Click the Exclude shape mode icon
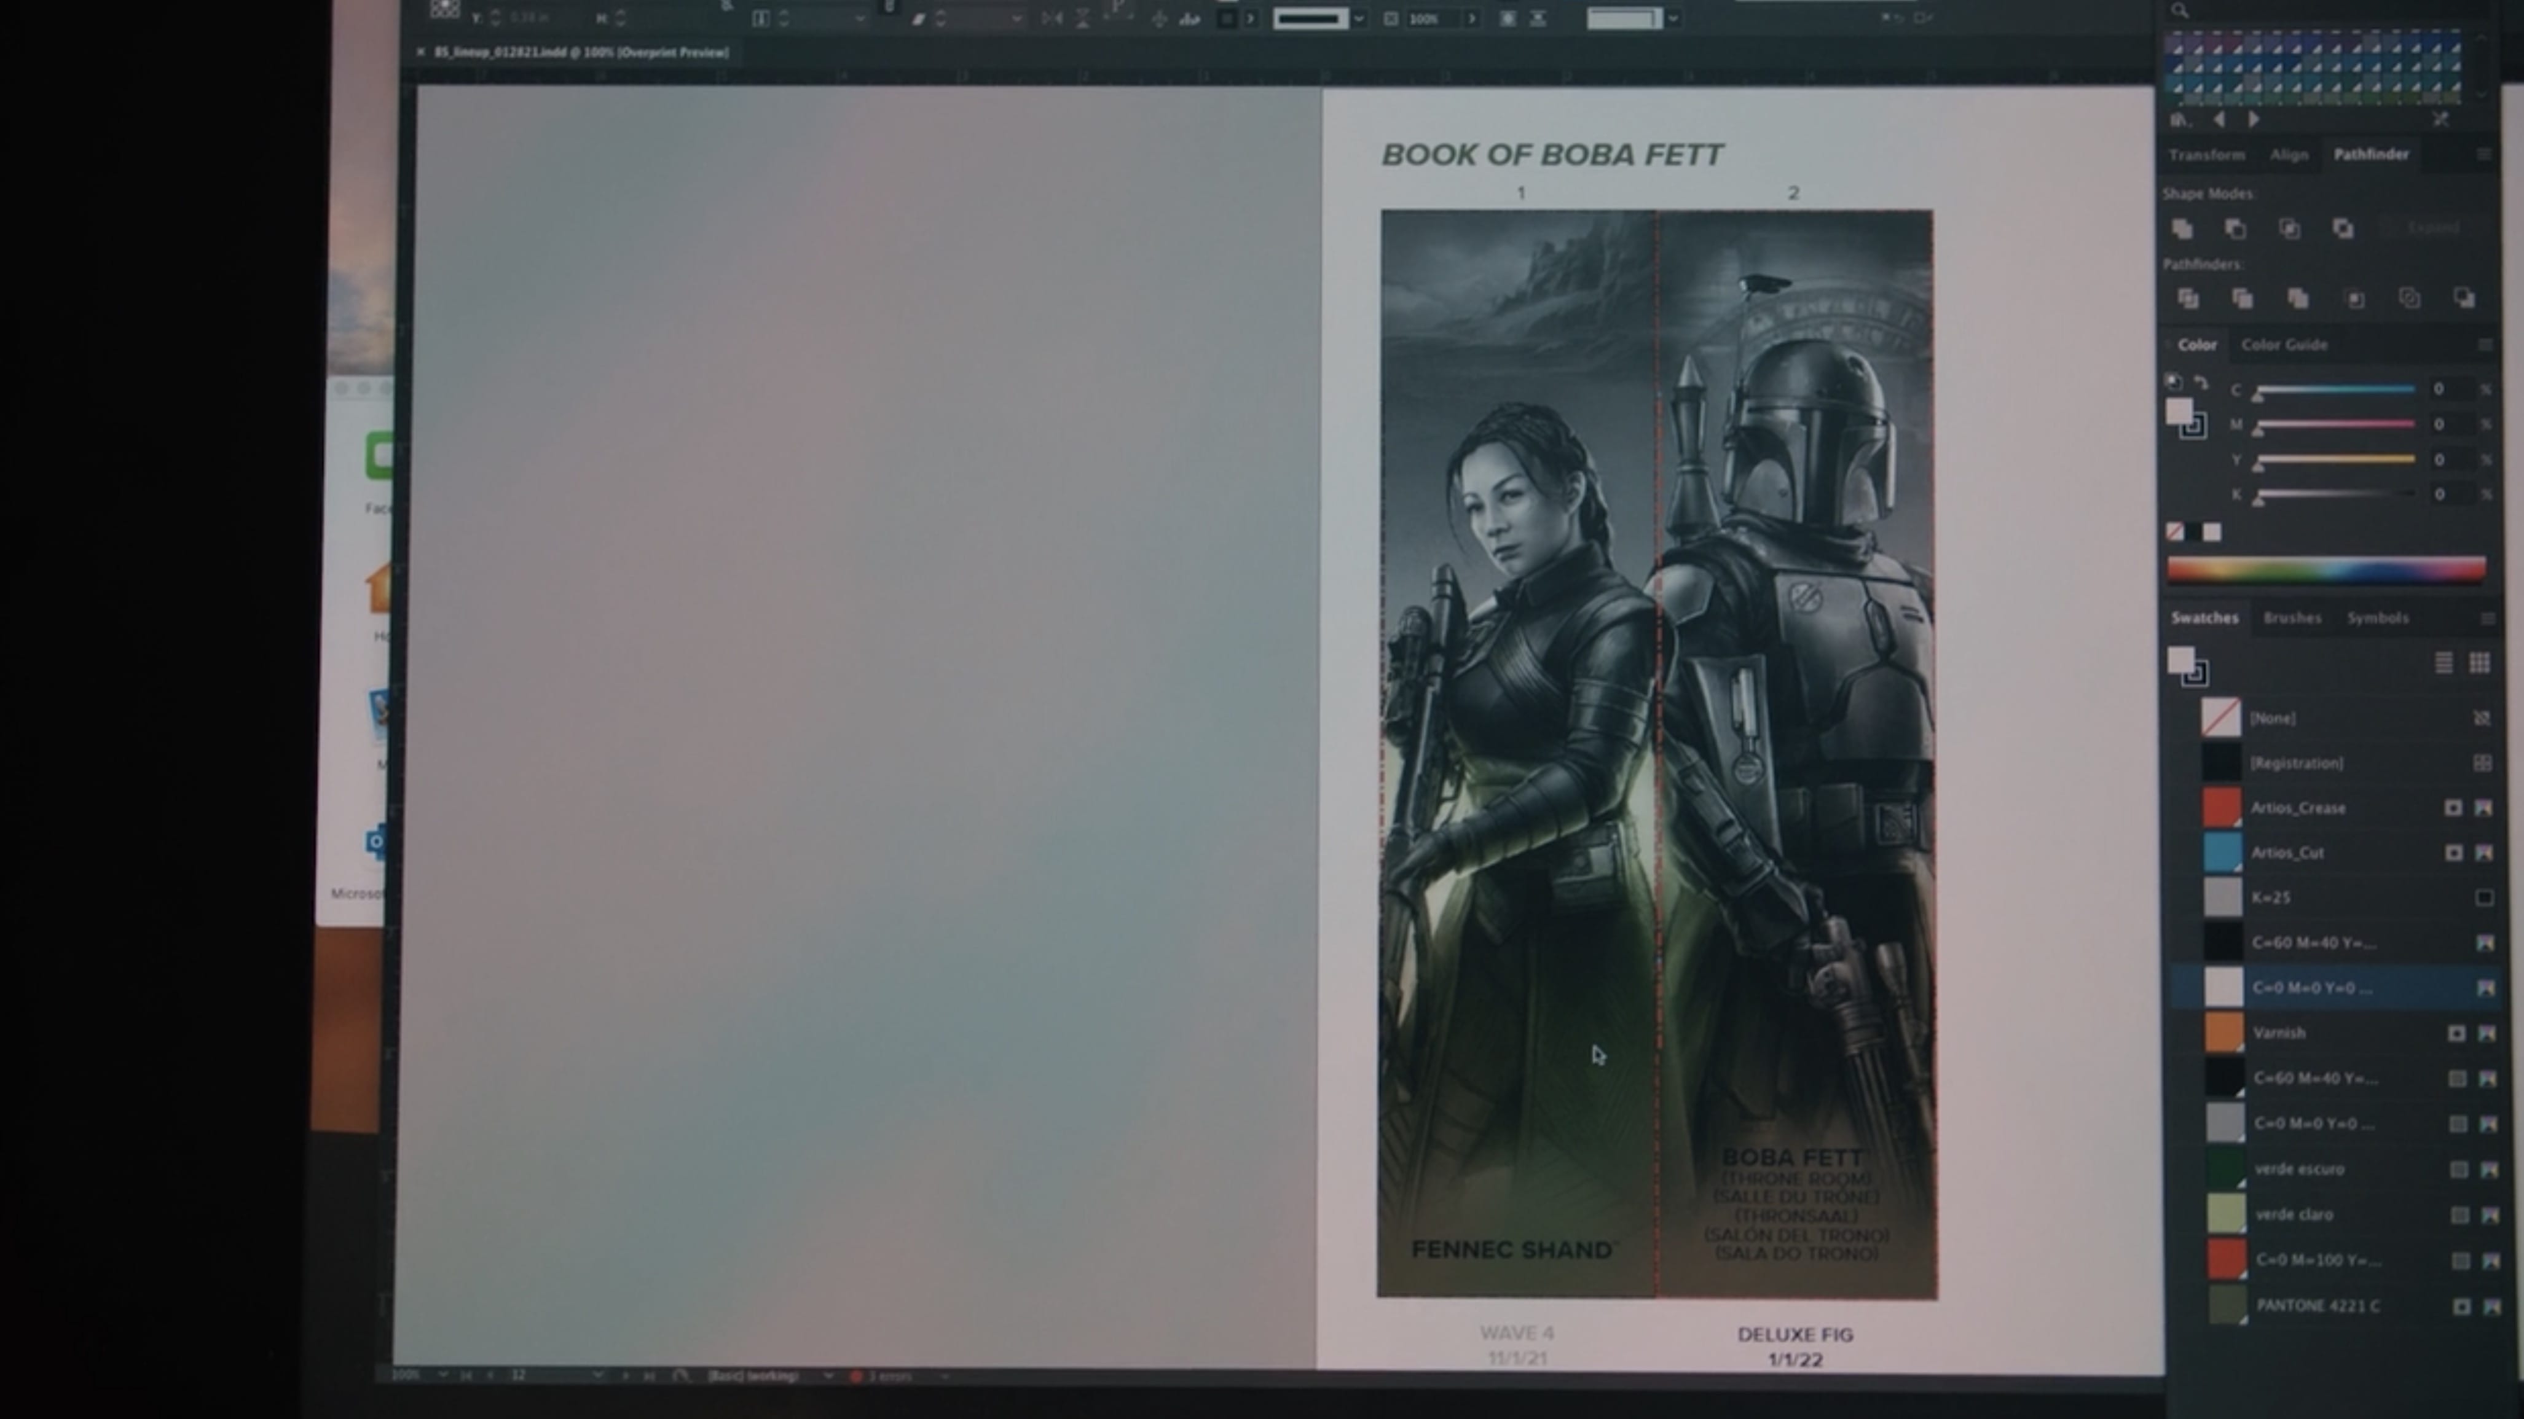This screenshot has height=1419, width=2524. (2343, 228)
